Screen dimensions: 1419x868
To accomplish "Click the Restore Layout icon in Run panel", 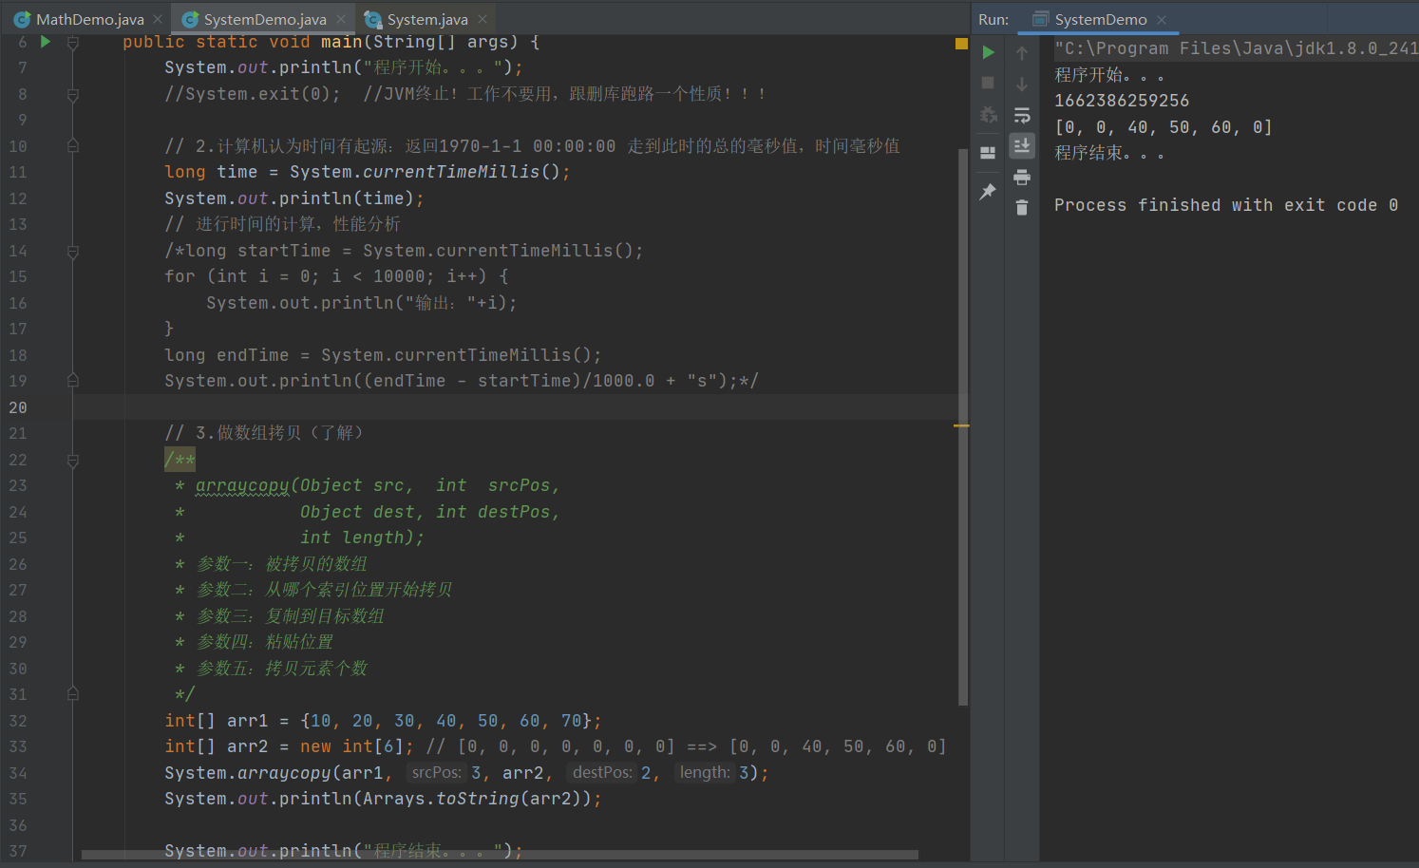I will click(988, 153).
